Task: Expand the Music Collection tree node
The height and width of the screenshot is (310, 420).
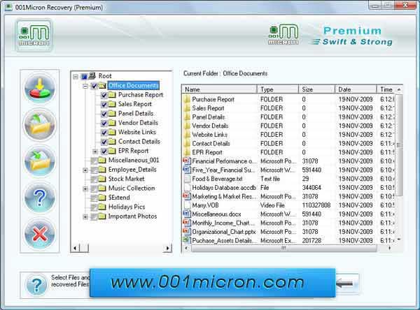Action: (x=85, y=189)
